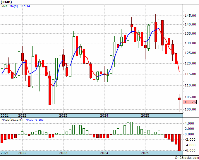Click the 140.00 price axis label
Image resolution: width=199 pixels, height=160 pixels.
pos(190,24)
